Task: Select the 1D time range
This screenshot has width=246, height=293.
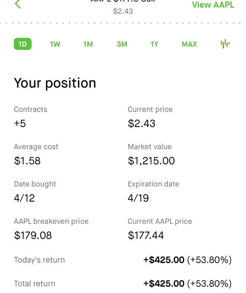Action: pos(22,44)
